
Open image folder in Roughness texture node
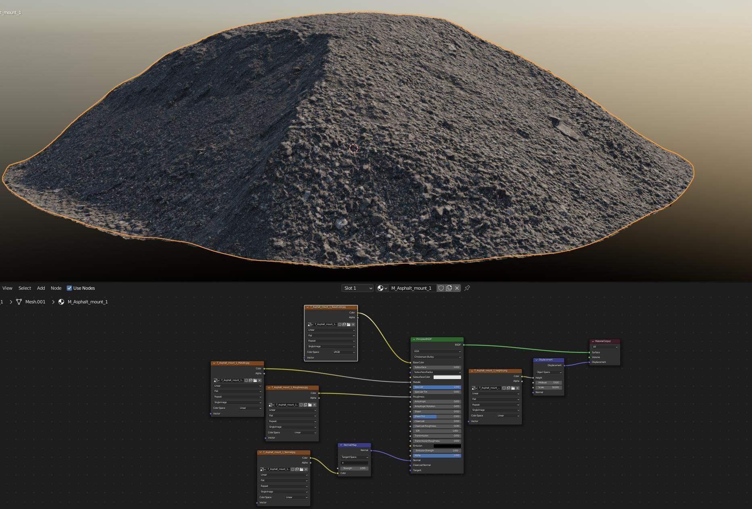[310, 405]
